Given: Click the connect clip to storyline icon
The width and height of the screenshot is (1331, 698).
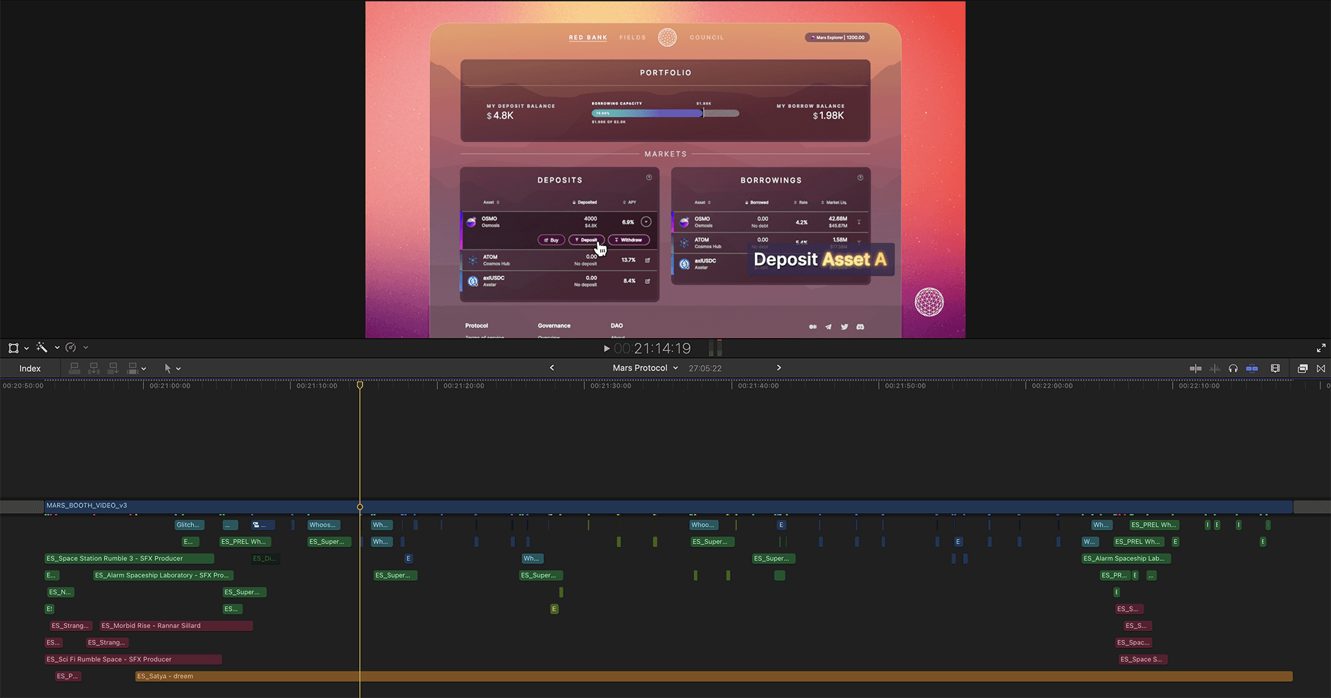Looking at the screenshot, I should [x=75, y=368].
